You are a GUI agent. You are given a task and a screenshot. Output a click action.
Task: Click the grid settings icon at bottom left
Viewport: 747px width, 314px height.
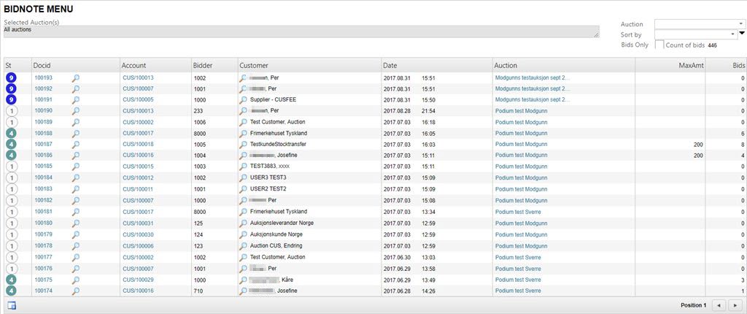coord(12,305)
